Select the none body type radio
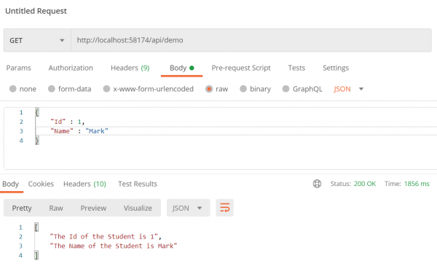Image resolution: width=437 pixels, height=272 pixels. 13,89
